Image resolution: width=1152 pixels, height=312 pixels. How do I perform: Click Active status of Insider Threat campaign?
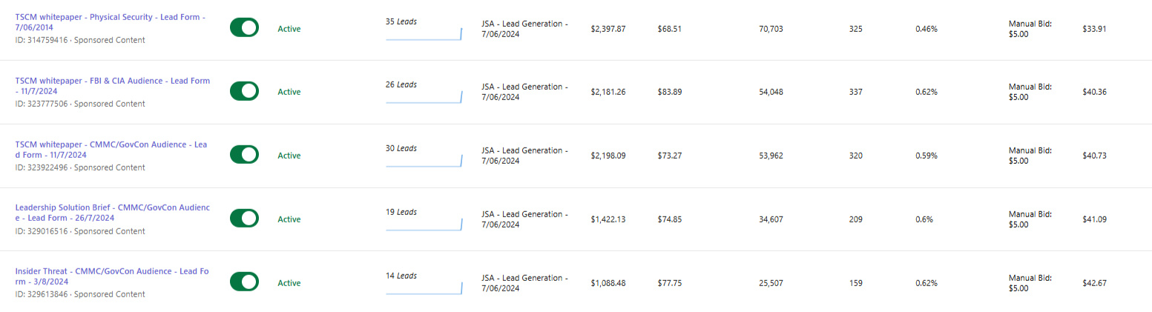tap(289, 283)
